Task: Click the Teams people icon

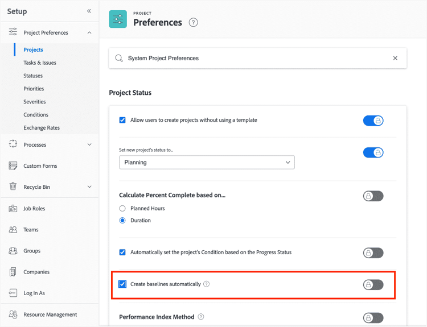Action: click(x=13, y=230)
